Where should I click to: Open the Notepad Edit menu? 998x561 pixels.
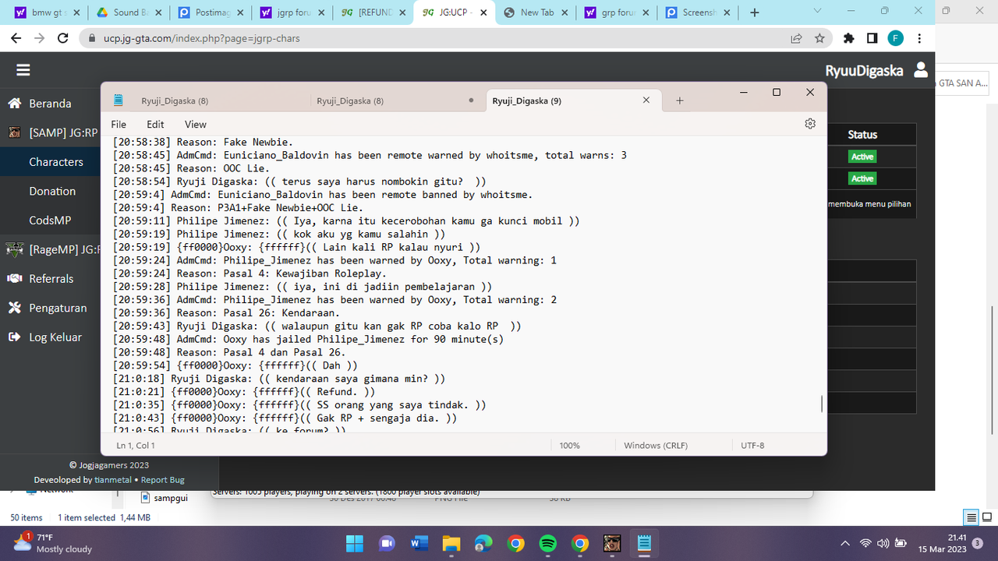click(x=155, y=125)
